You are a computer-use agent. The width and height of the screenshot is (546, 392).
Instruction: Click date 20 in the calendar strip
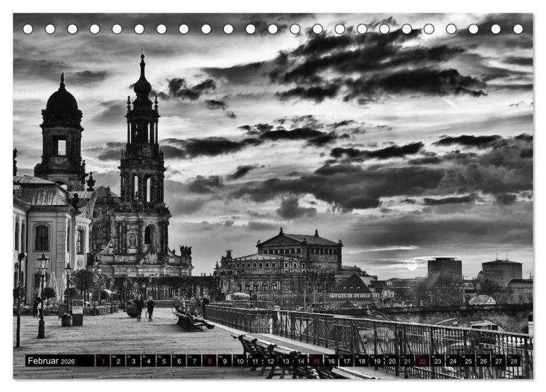click(392, 361)
